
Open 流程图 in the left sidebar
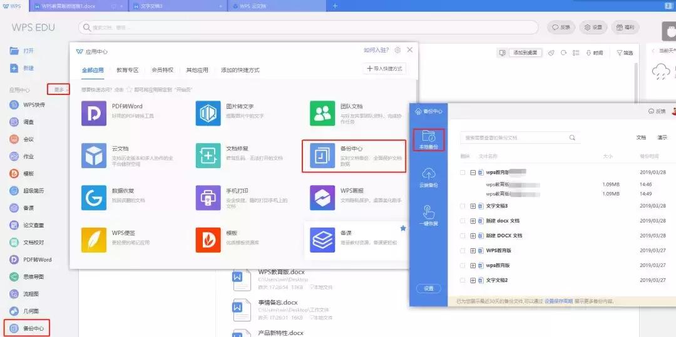click(x=24, y=294)
